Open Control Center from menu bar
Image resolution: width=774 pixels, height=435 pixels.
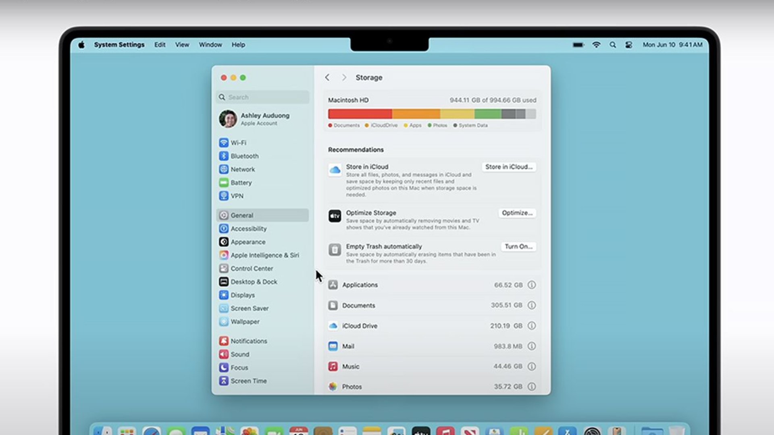tap(629, 45)
